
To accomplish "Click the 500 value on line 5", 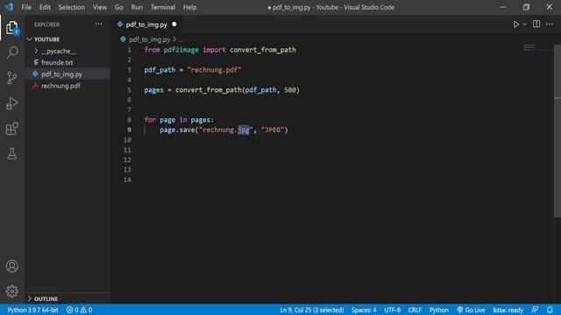I will (x=290, y=89).
